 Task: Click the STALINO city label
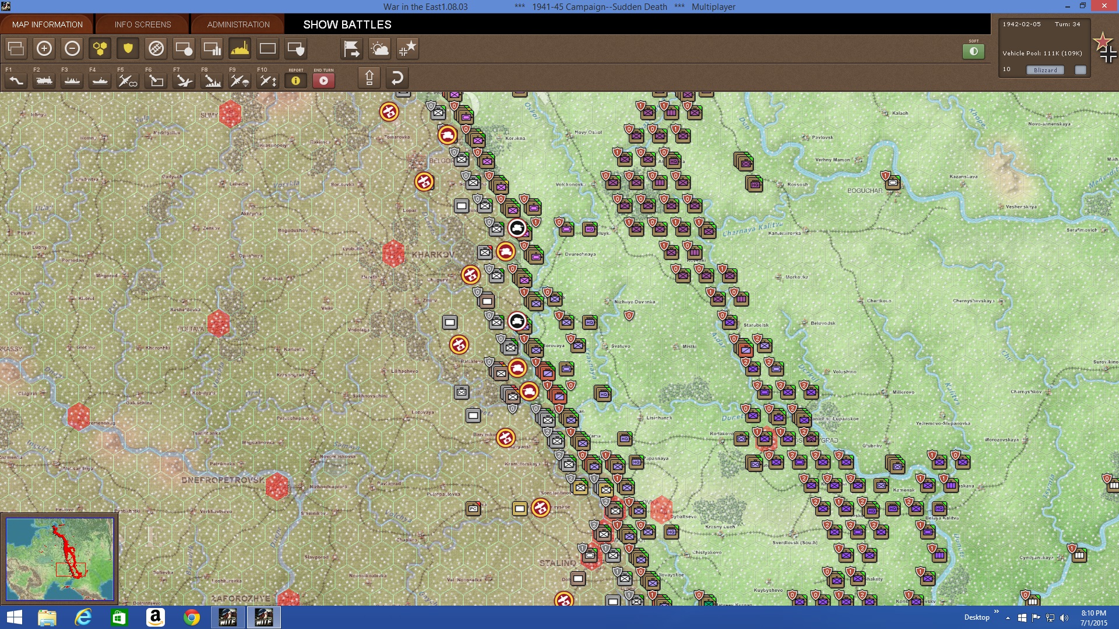[557, 563]
